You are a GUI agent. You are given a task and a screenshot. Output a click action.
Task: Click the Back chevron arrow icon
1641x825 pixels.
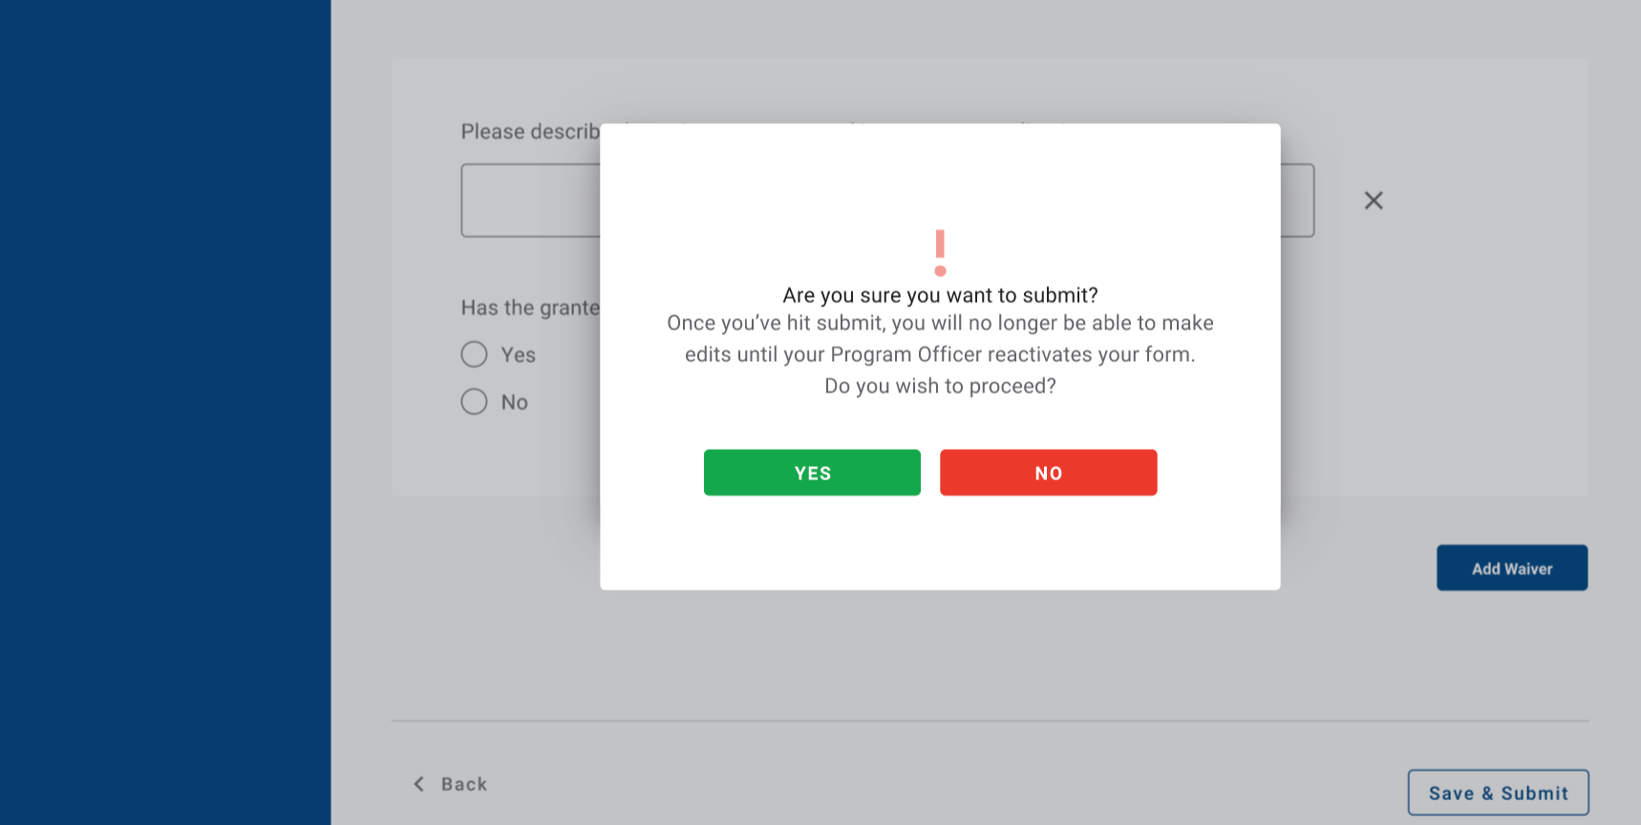point(418,784)
